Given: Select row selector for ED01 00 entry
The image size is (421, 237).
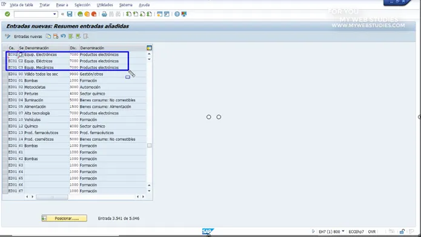Looking at the screenshot, I should pyautogui.click(x=5, y=74).
